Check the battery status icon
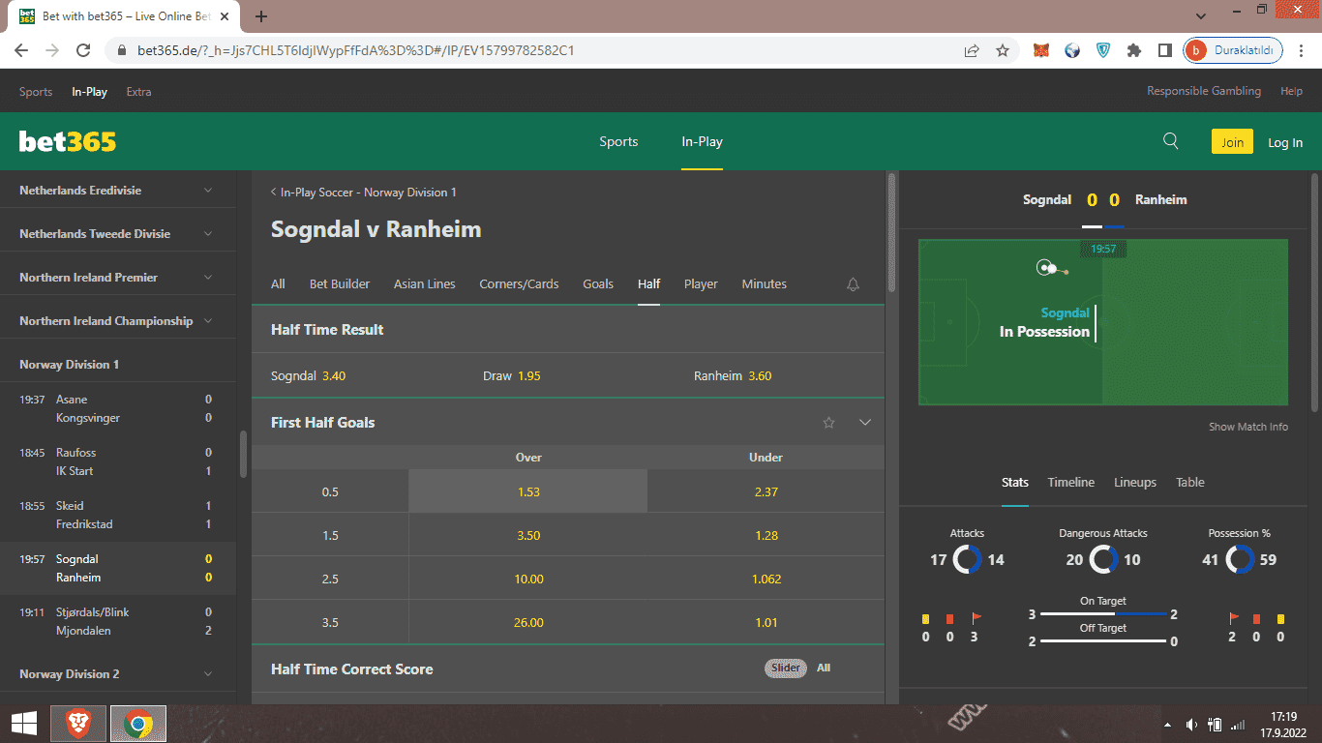Viewport: 1322px width, 743px height. coord(1215,724)
